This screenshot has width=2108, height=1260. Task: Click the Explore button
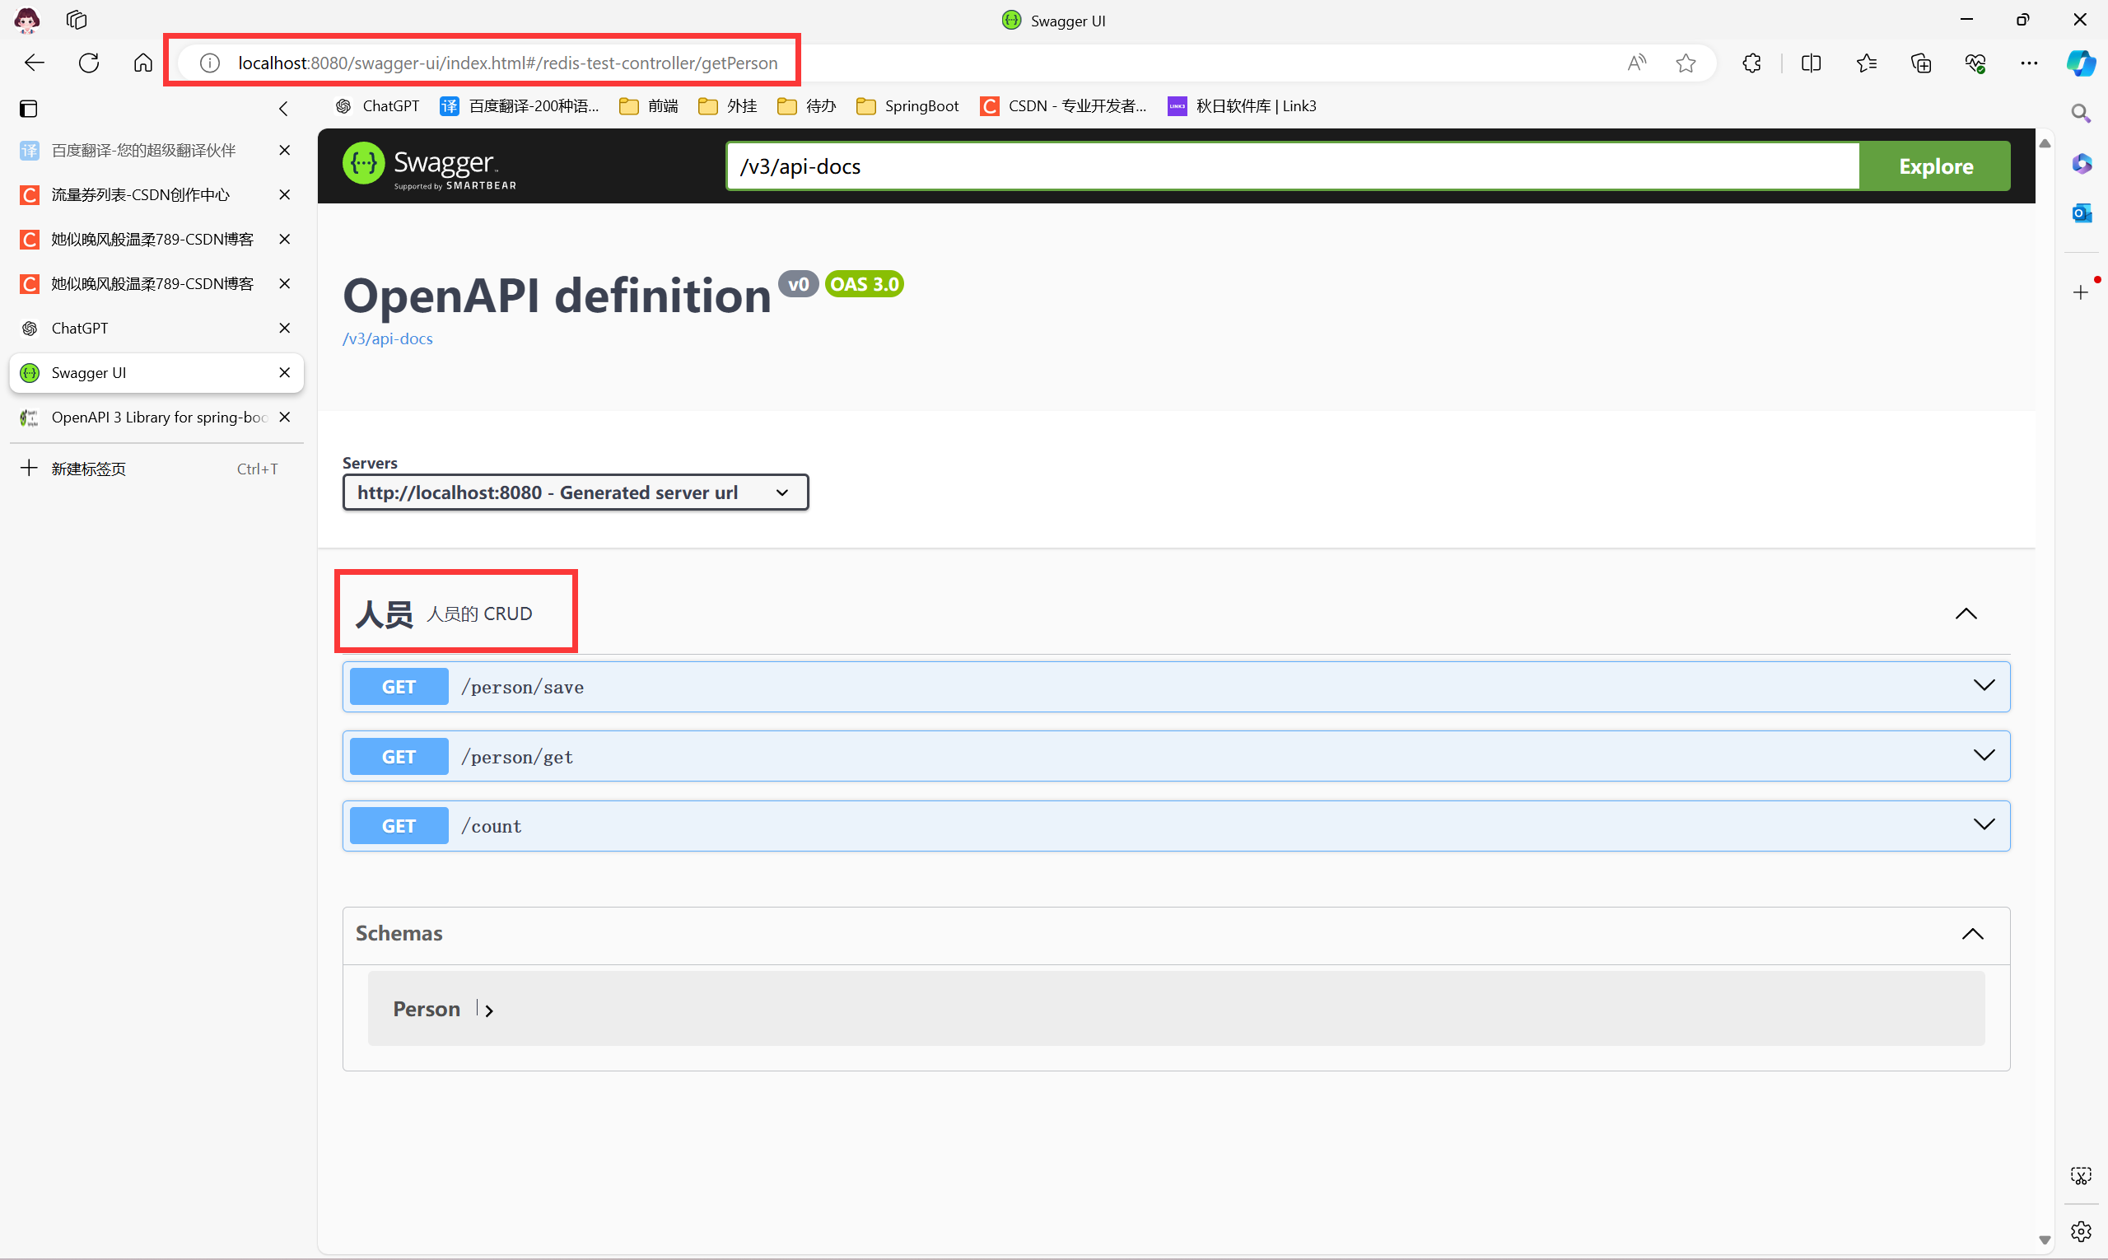1935,166
